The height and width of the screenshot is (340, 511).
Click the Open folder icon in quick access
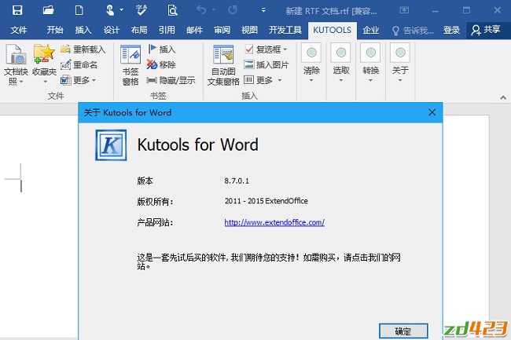[49, 10]
